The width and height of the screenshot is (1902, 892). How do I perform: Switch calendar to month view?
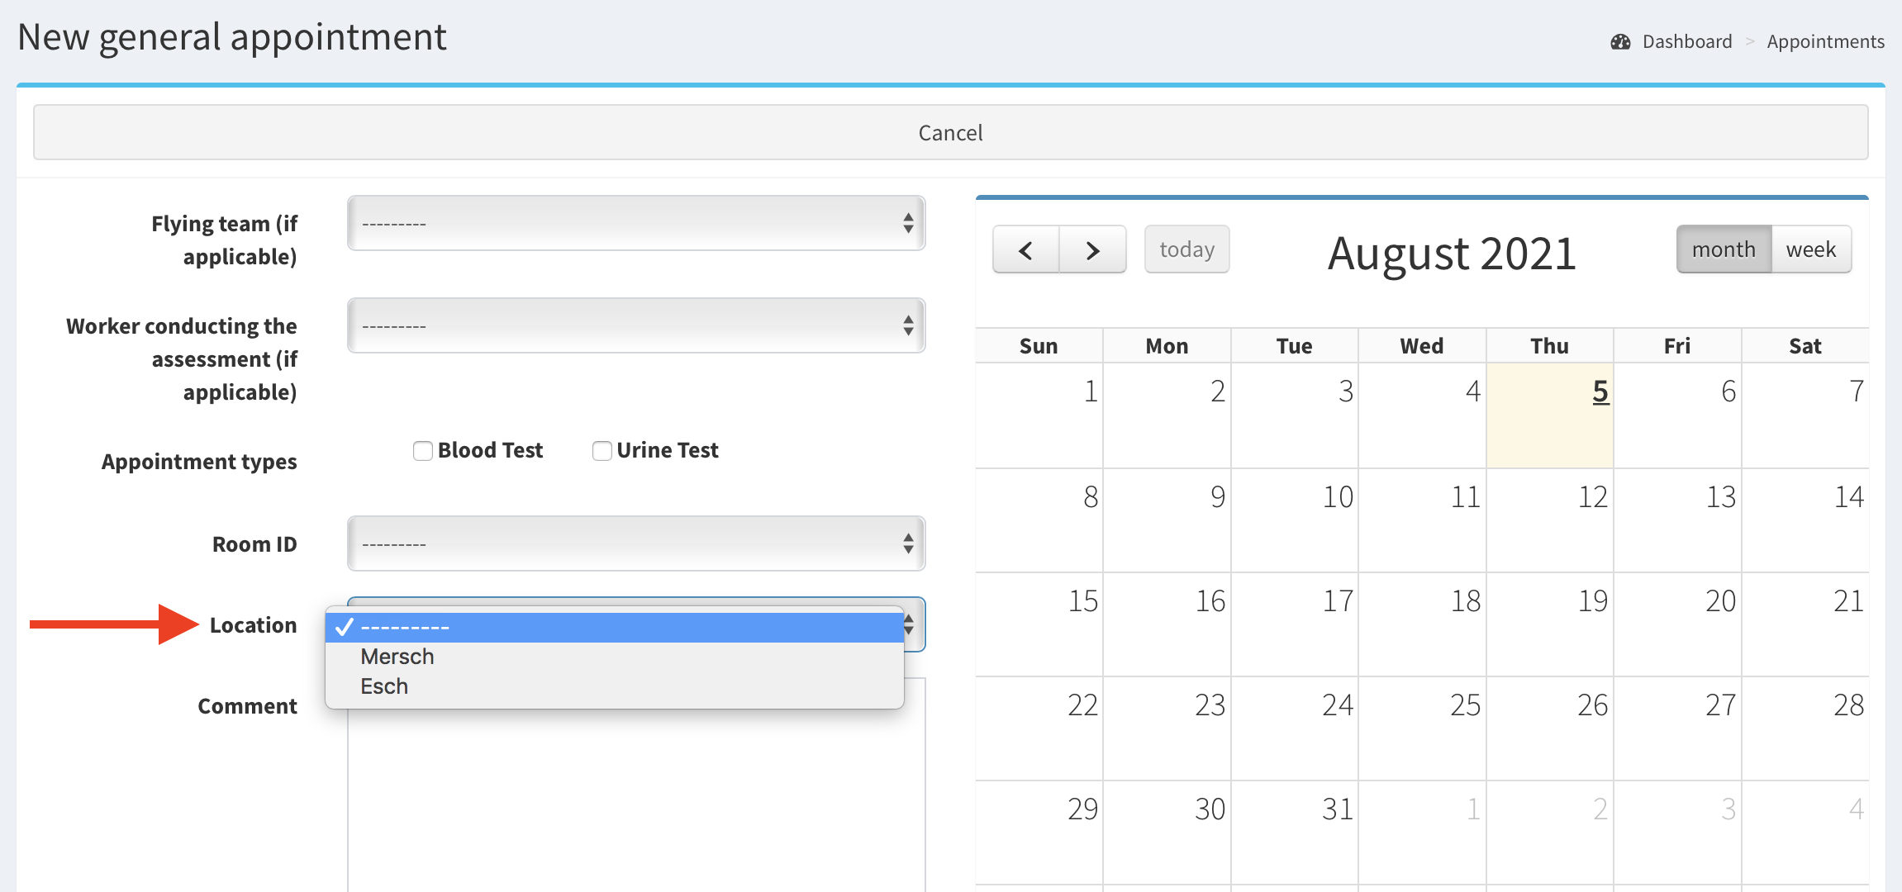click(1723, 249)
